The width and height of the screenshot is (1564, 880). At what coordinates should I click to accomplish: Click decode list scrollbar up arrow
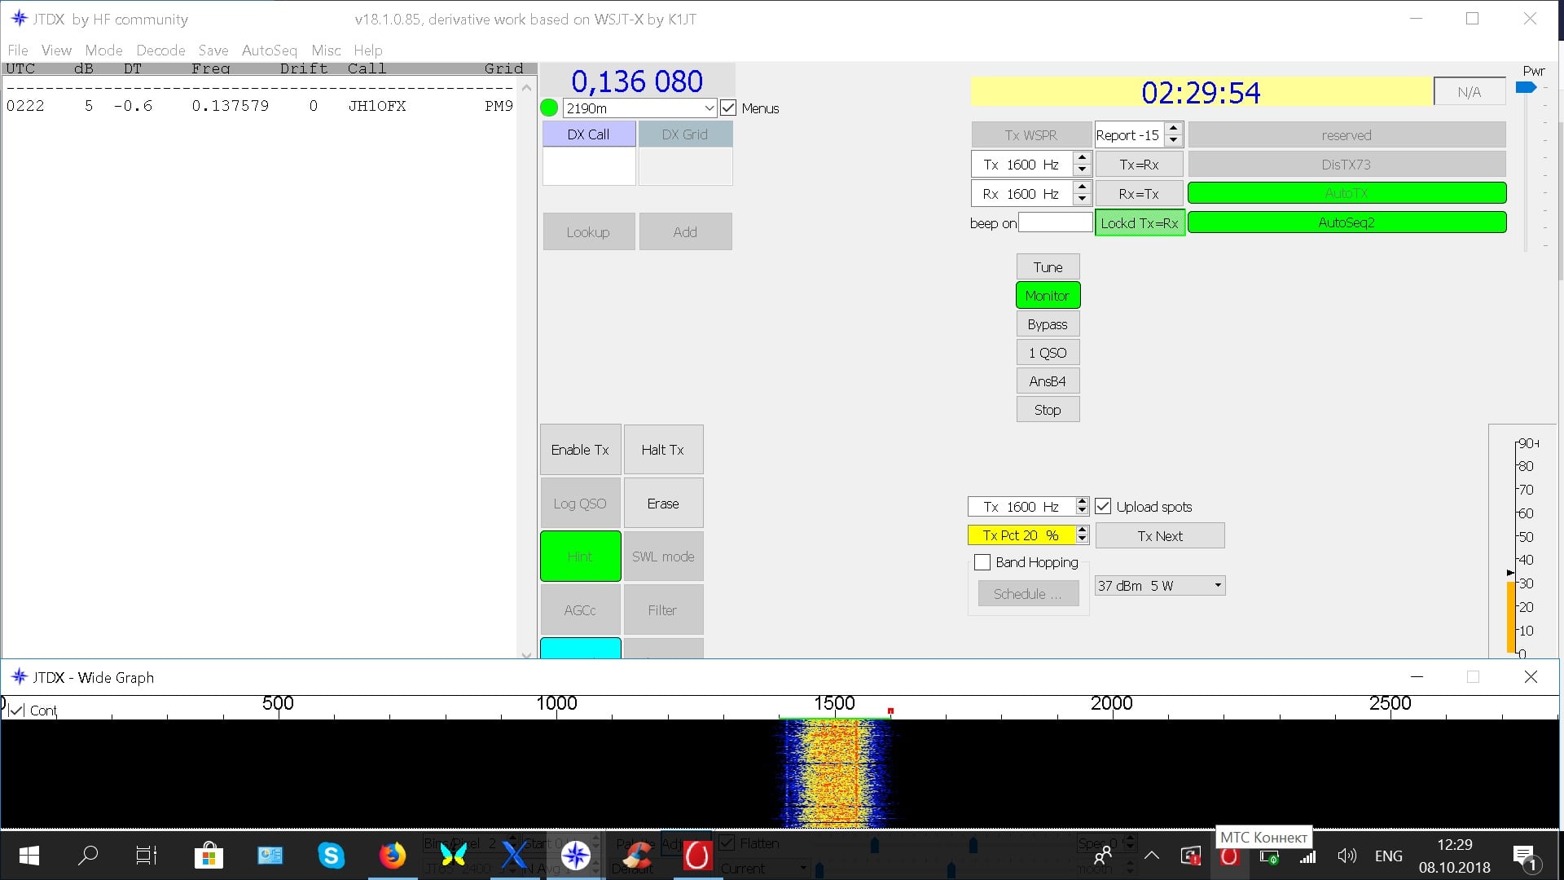pos(526,87)
